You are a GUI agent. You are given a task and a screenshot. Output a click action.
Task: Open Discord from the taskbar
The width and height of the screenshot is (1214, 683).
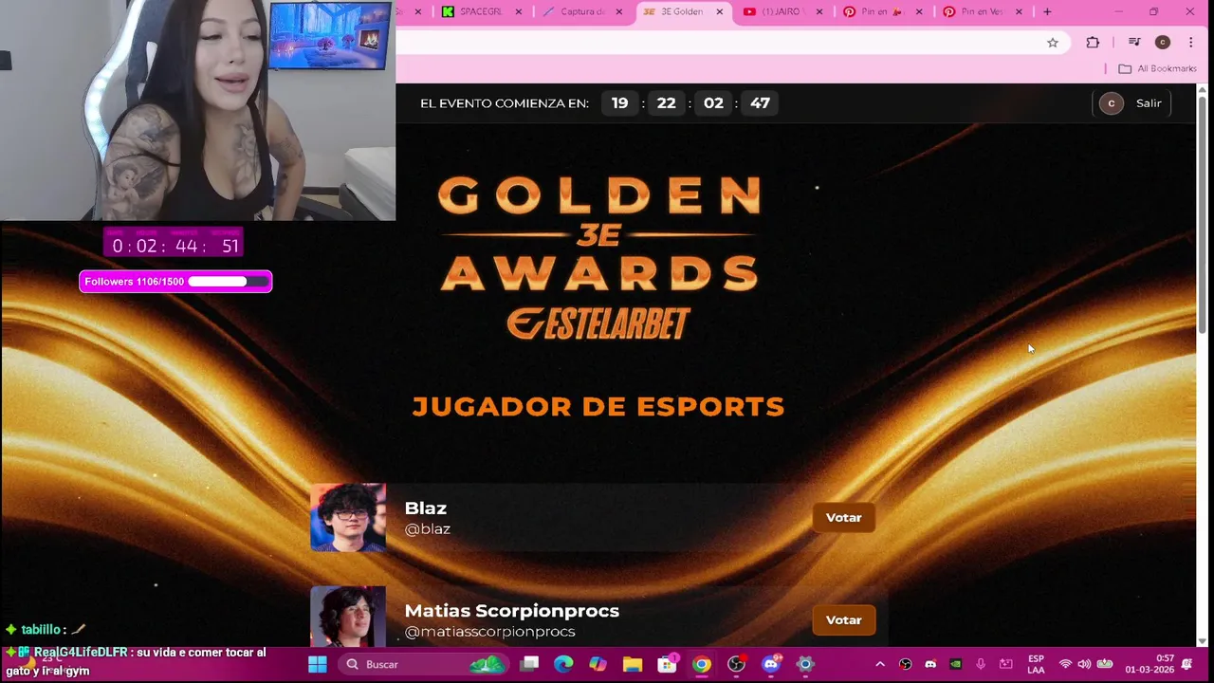point(770,664)
